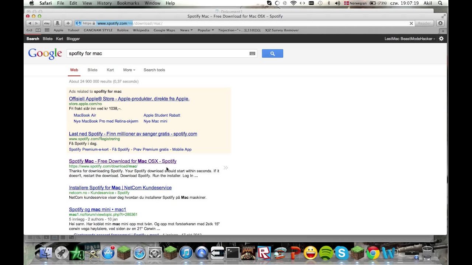This screenshot has height=265, width=472.
Task: Open on-screen keyboard icon in search box
Action: coord(252,53)
